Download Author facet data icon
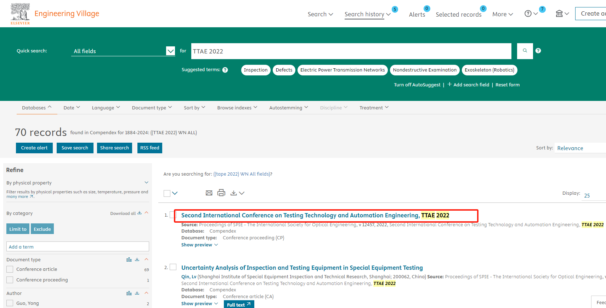The width and height of the screenshot is (606, 308). (x=137, y=293)
